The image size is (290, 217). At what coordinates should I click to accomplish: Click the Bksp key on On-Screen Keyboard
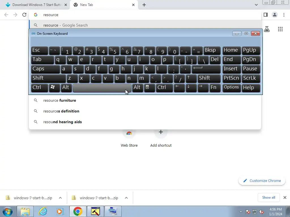point(212,51)
